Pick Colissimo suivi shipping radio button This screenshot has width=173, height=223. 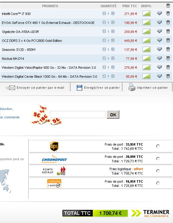point(158,183)
